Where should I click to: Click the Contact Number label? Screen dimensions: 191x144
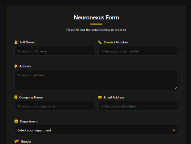click(x=116, y=42)
